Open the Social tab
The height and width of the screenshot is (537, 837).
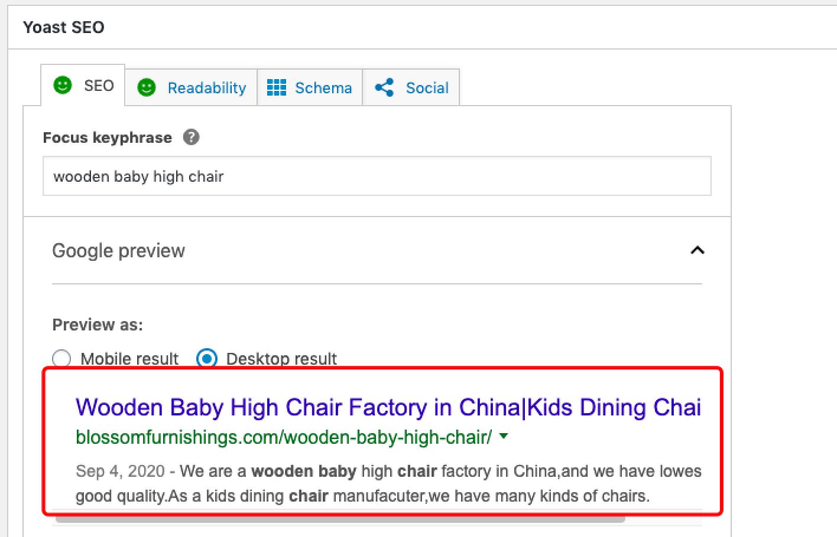point(411,88)
